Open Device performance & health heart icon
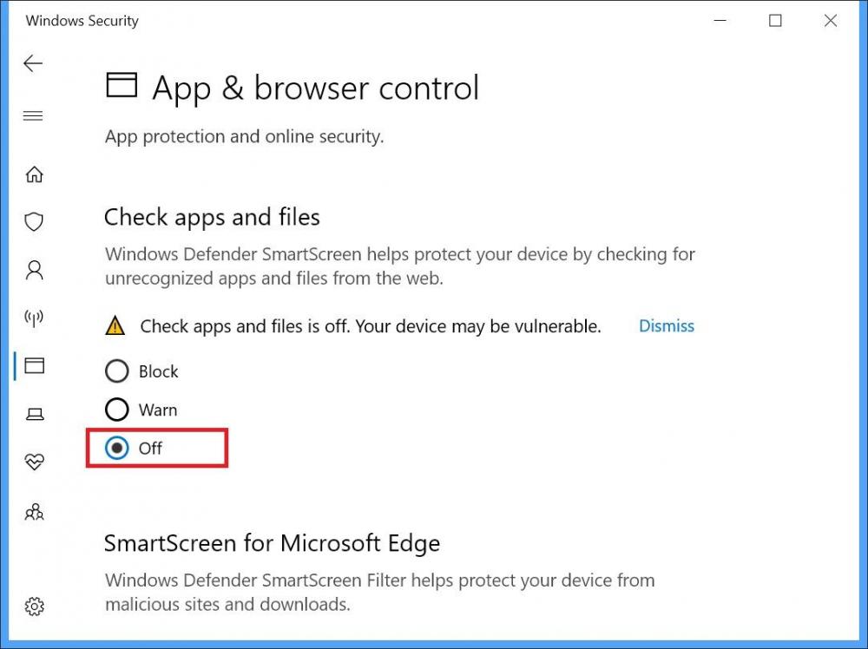868x649 pixels. pyautogui.click(x=35, y=462)
